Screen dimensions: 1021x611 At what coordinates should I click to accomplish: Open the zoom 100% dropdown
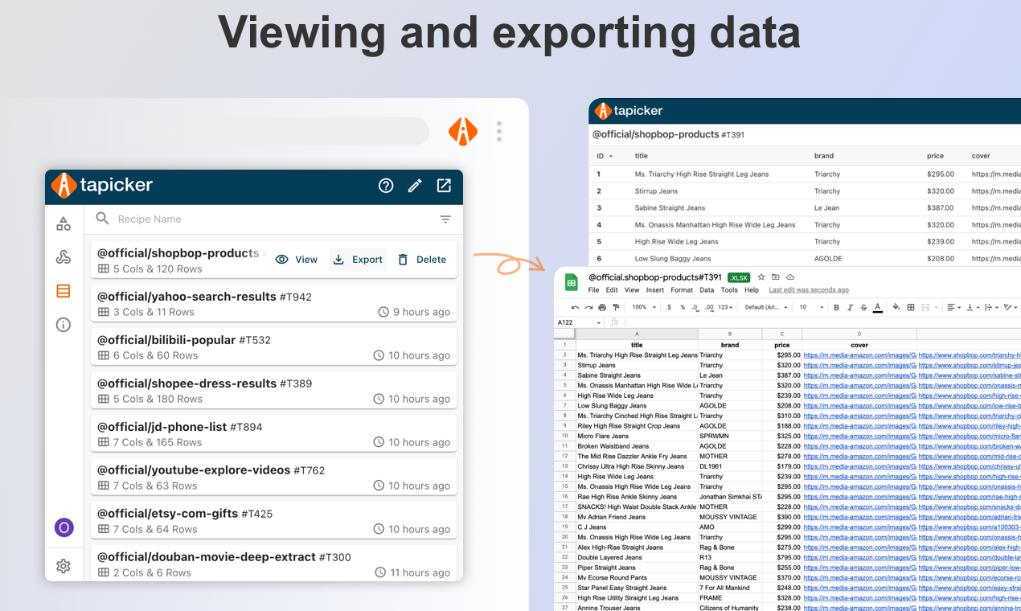[644, 307]
